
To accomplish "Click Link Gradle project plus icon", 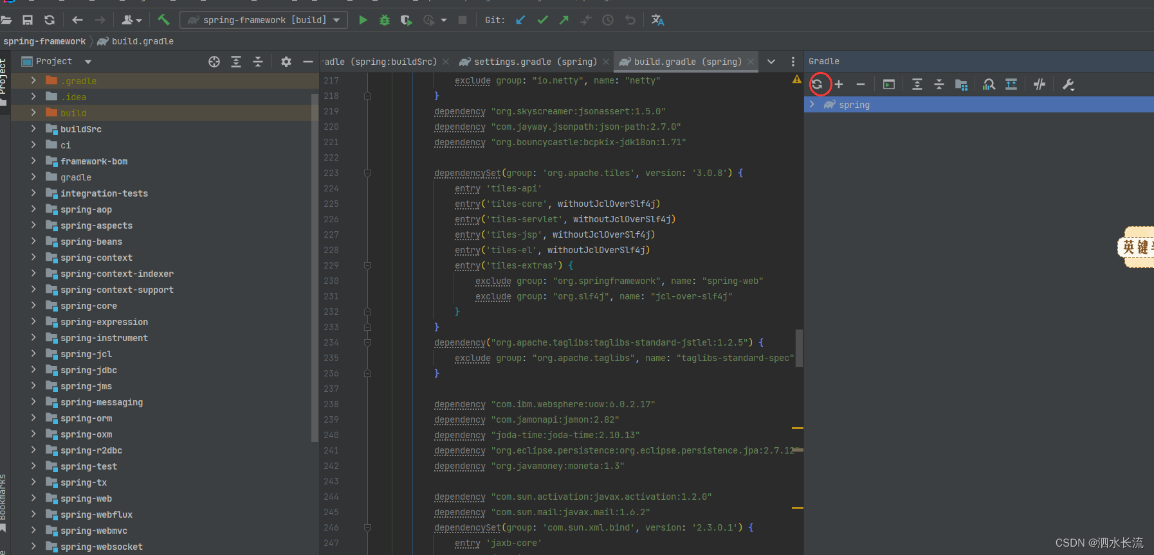I will click(839, 84).
